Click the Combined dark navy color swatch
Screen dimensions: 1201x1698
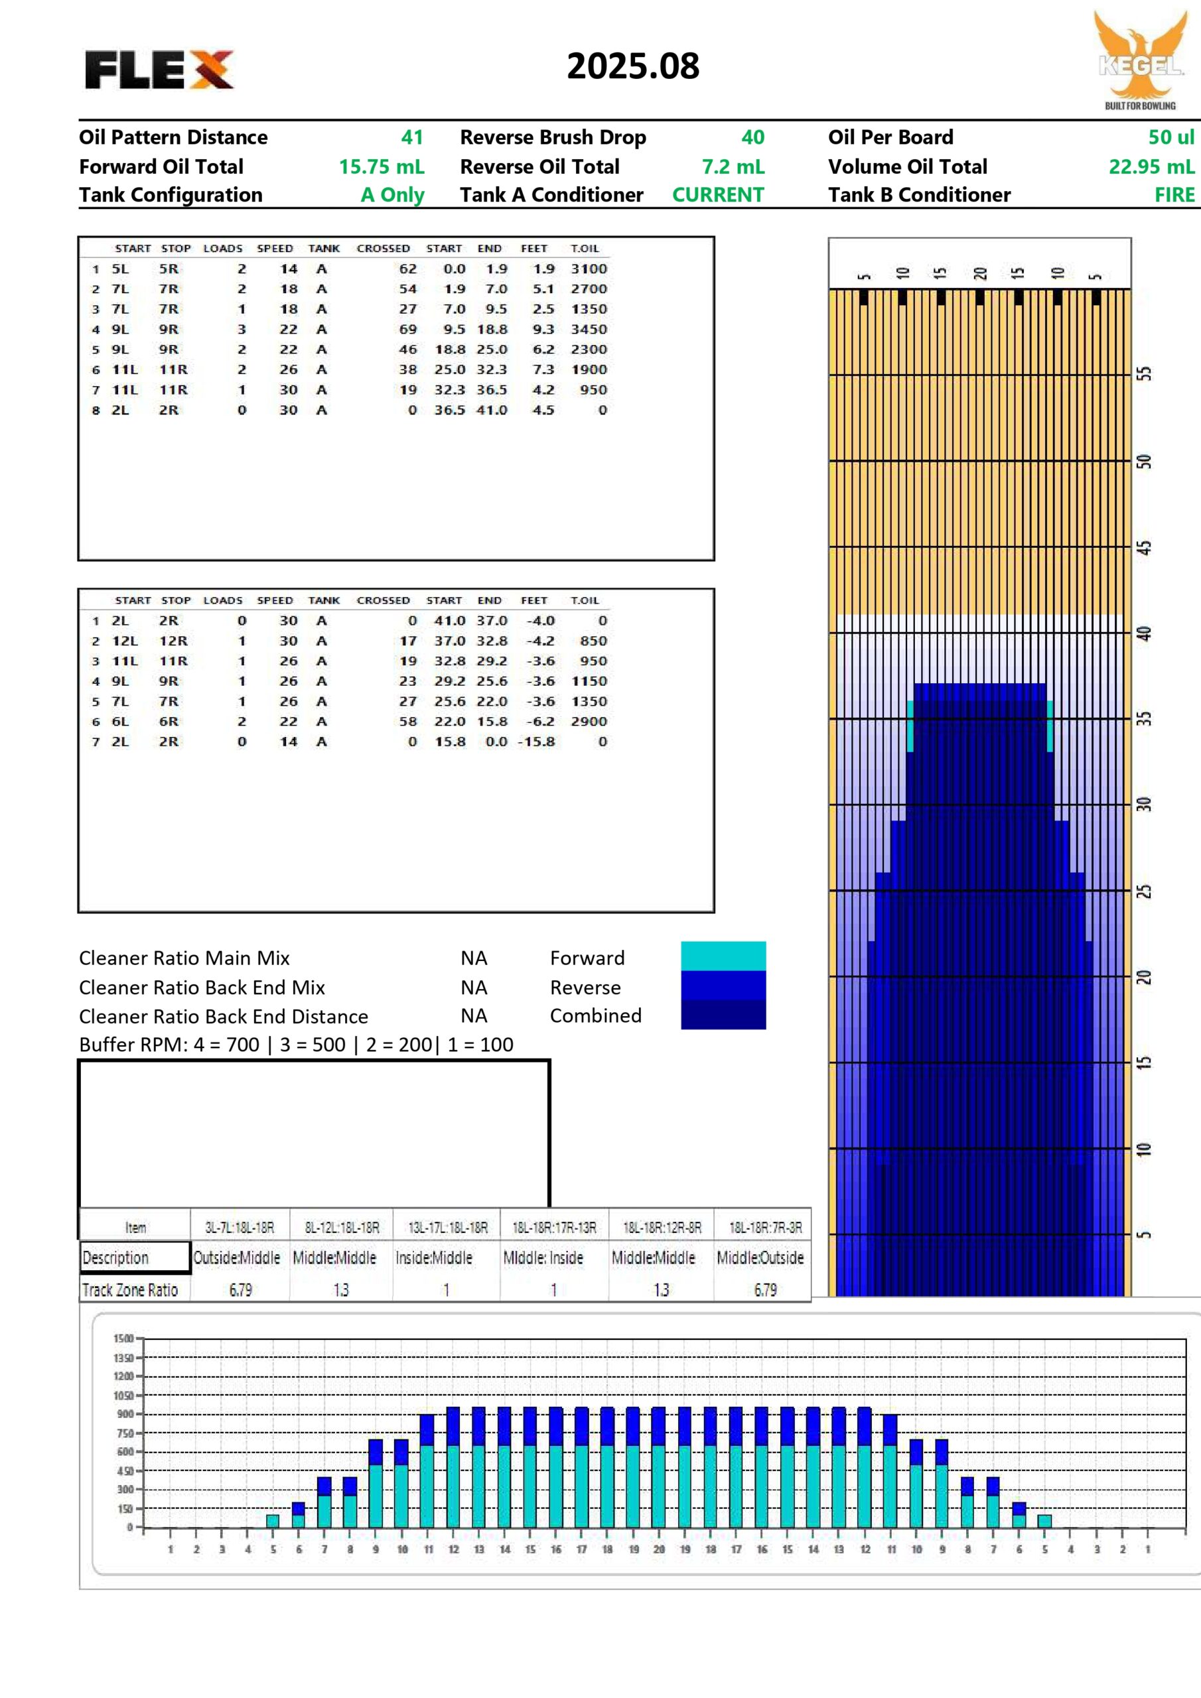click(x=723, y=1015)
